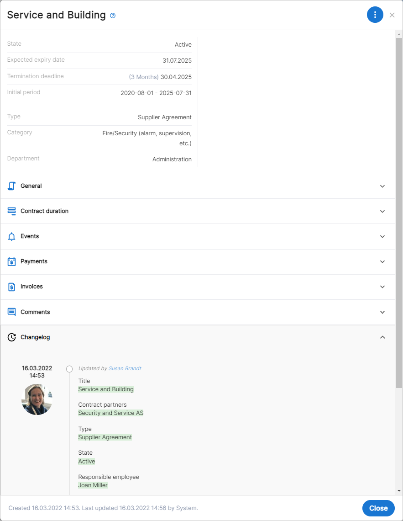403x521 pixels.
Task: Select expiry date '31.07.2025'
Action: tap(177, 60)
